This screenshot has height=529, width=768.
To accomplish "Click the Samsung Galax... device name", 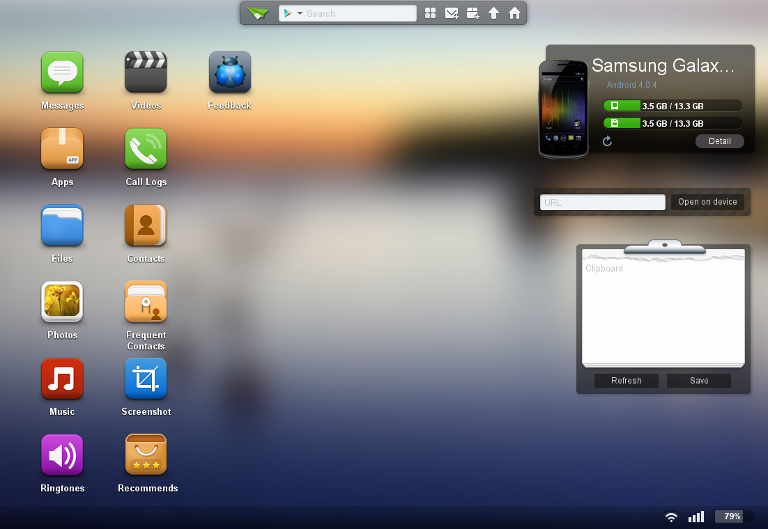I will [x=663, y=65].
